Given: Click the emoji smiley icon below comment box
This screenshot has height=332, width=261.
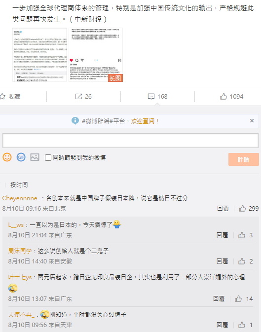Looking at the screenshot, I should tap(7, 157).
